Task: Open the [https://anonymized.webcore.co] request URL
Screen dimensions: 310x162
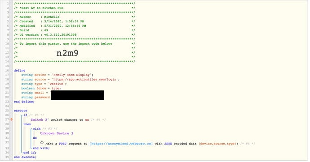Action: pyautogui.click(x=121, y=144)
